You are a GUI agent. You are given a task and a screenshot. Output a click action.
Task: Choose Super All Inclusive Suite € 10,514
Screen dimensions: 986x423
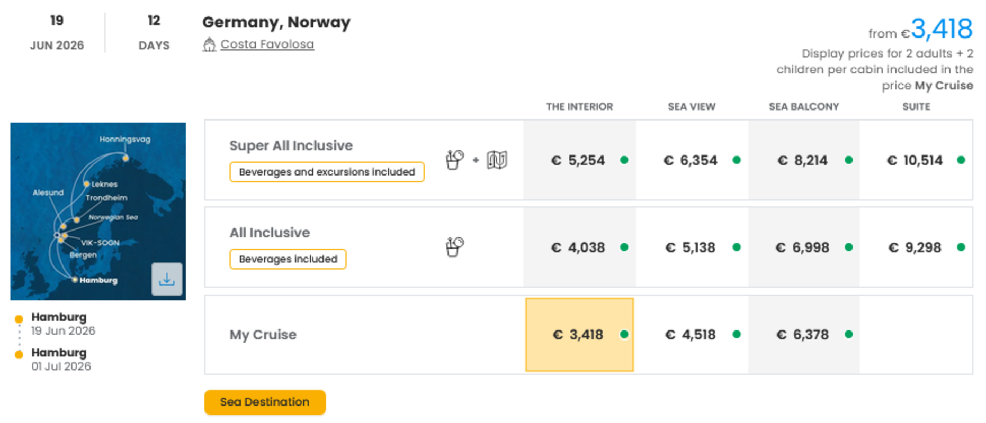(x=916, y=160)
